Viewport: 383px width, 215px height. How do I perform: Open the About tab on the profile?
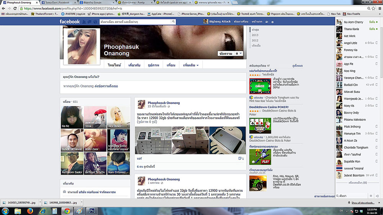(134, 65)
